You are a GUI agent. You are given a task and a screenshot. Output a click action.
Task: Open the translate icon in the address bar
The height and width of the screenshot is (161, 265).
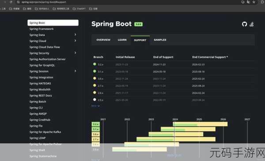pyautogui.click(x=248, y=2)
